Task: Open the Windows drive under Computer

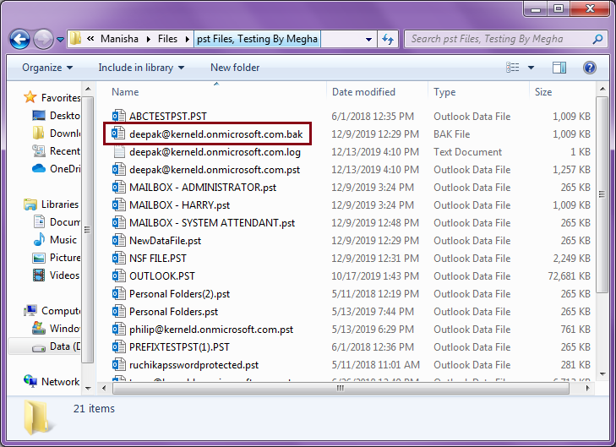Action: pyautogui.click(x=56, y=329)
